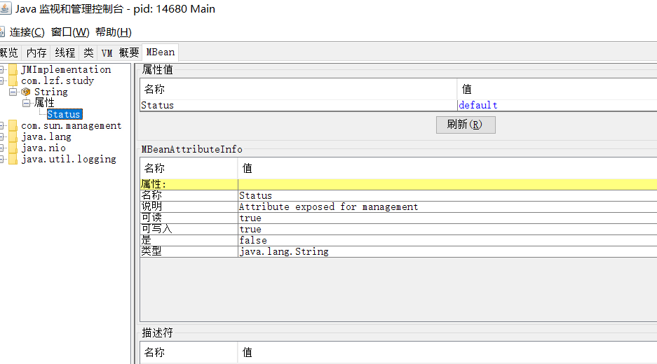Open the 窗口(W) menu

click(70, 32)
